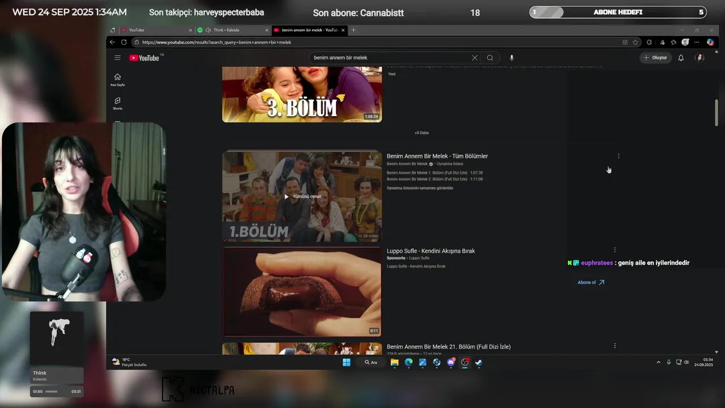
Task: Open the YouTube account avatar menu
Action: point(700,58)
